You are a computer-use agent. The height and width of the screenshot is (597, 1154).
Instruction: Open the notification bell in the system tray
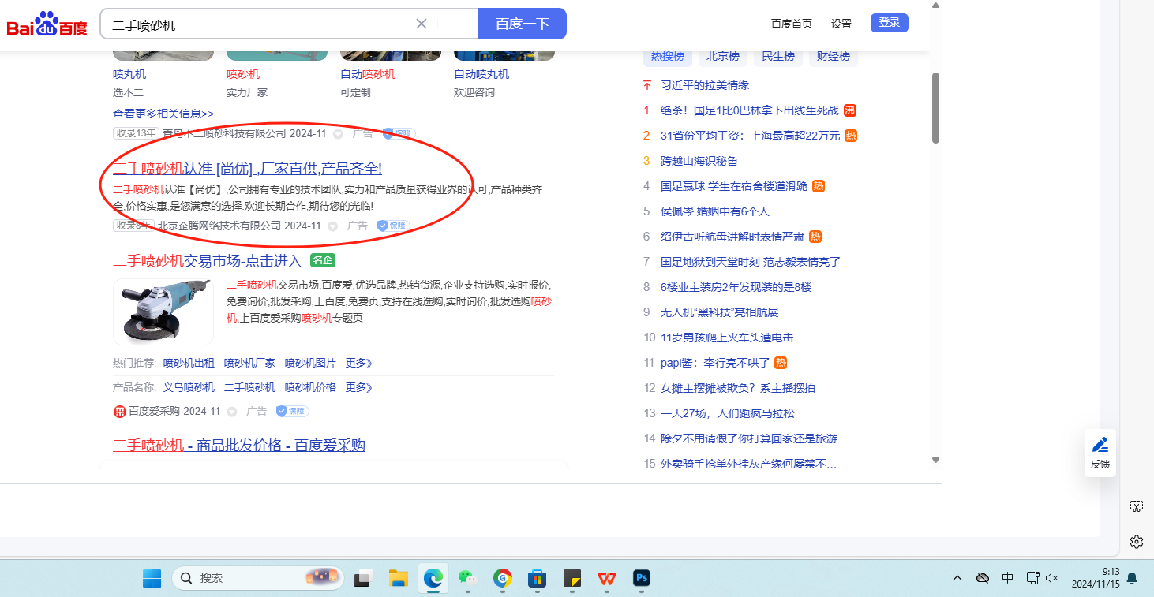(x=1133, y=578)
